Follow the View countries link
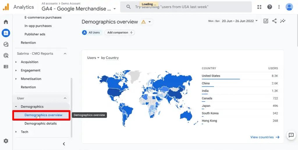Screen dimensions: 298x150 tap(265, 137)
